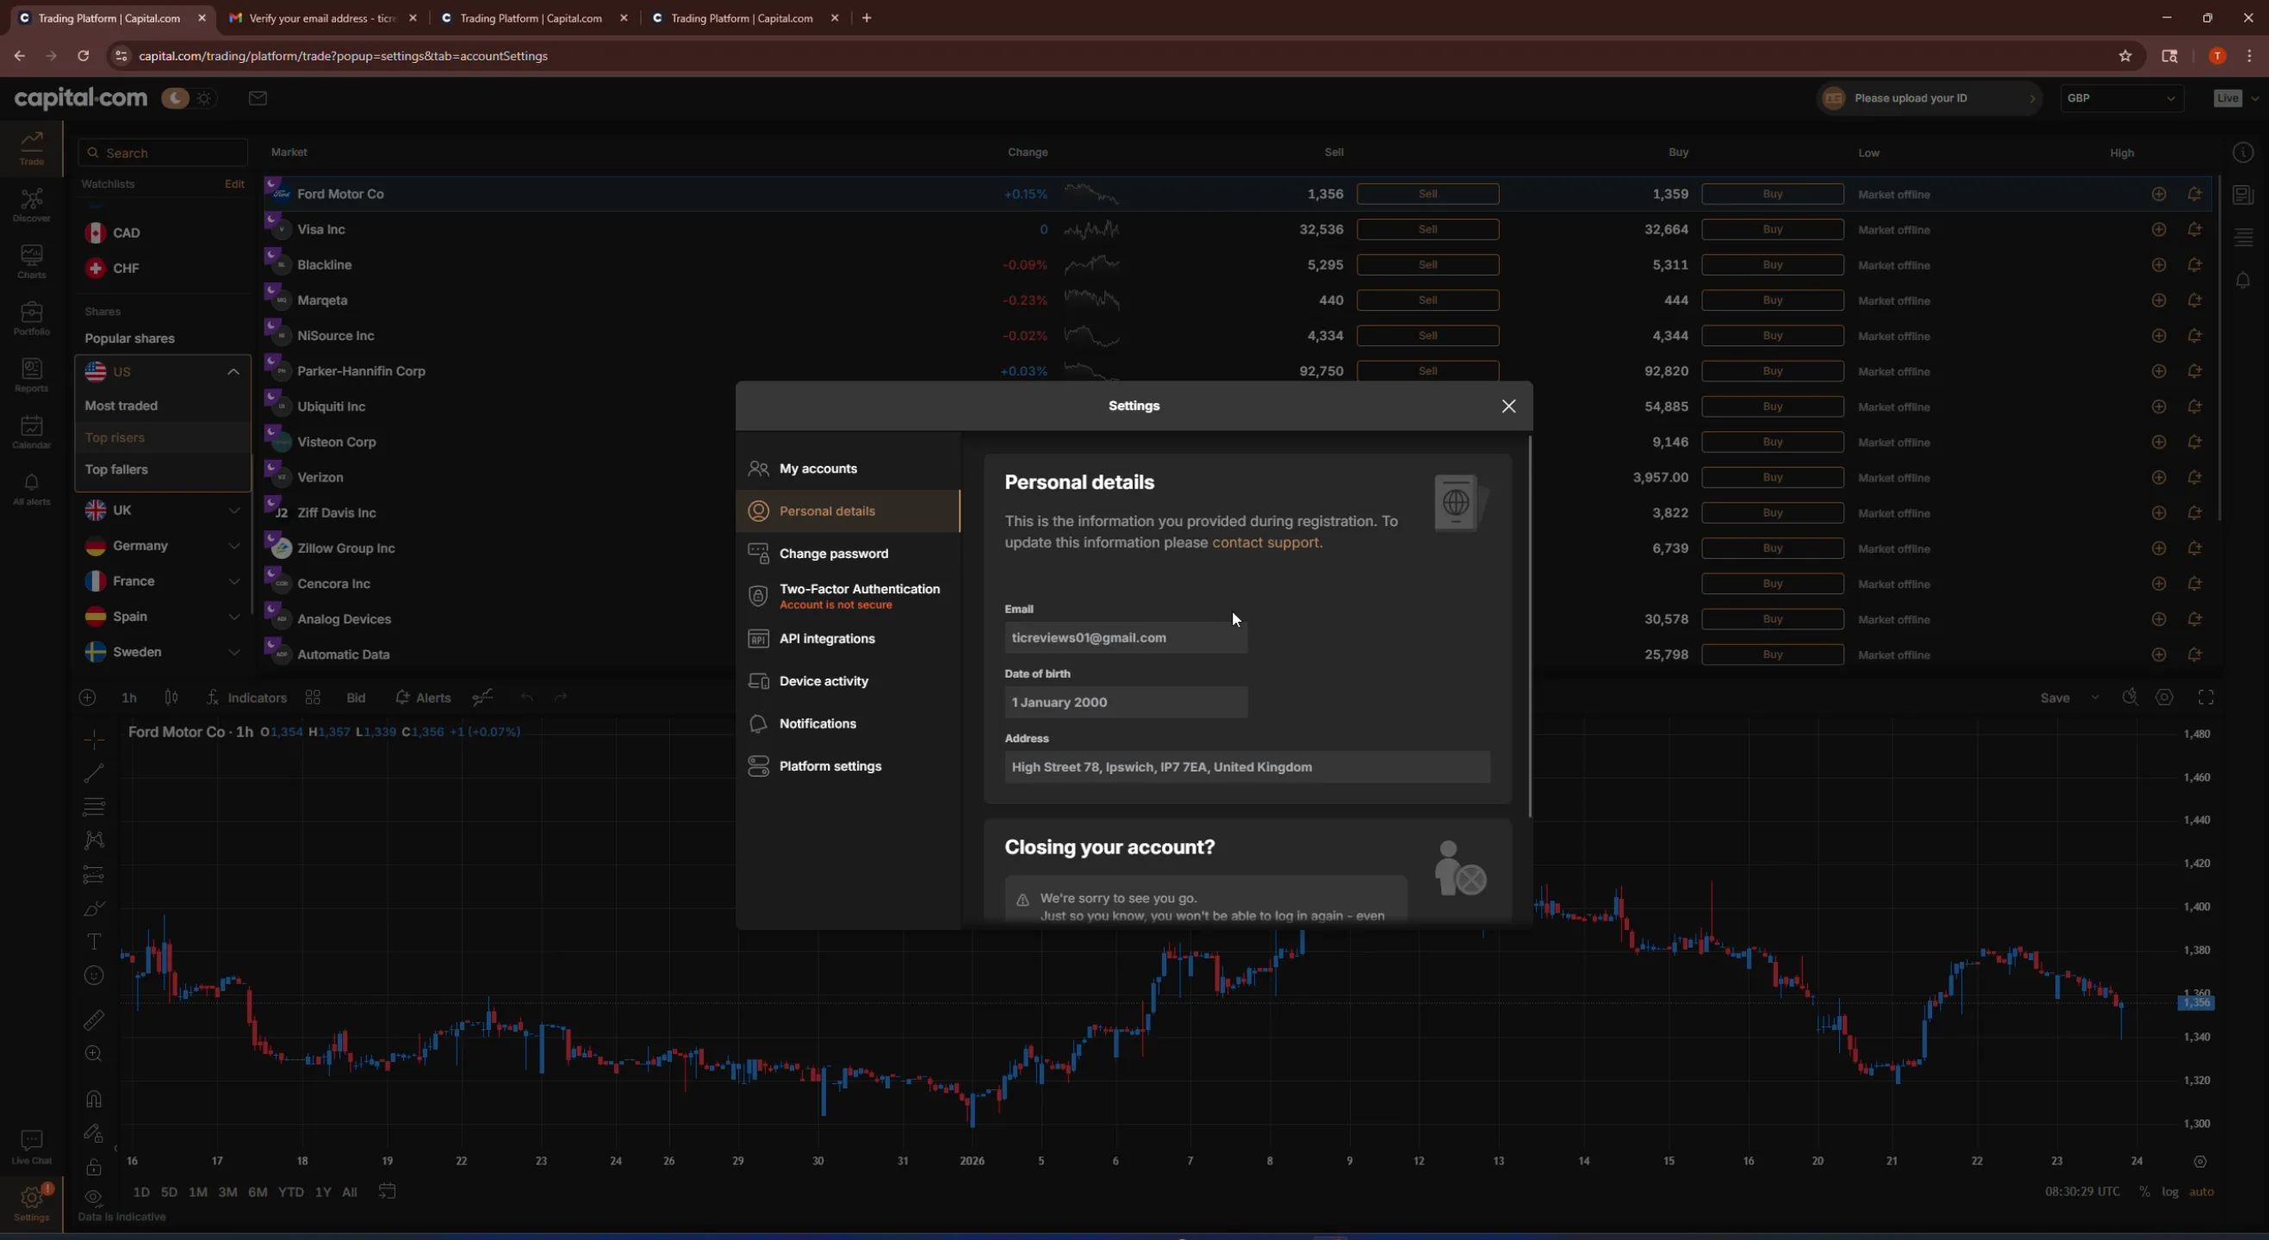Click the contact support link
The height and width of the screenshot is (1240, 2269).
pyautogui.click(x=1265, y=542)
